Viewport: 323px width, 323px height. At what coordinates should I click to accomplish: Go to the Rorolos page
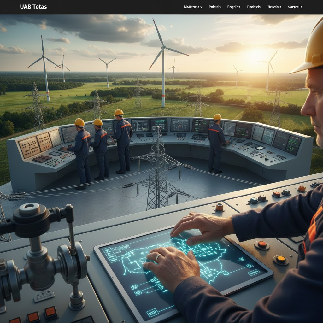[233, 7]
